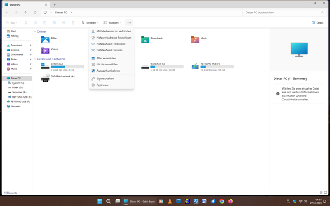Open Desktop in the navigation pane
The height and width of the screenshot is (206, 330).
click(x=13, y=50)
